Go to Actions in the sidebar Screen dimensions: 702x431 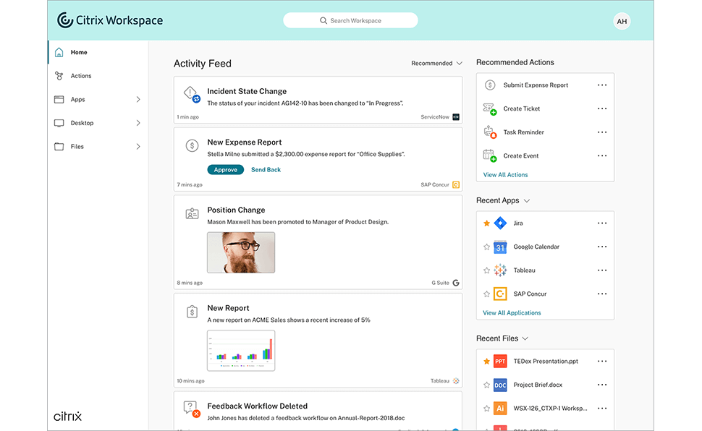tap(80, 76)
